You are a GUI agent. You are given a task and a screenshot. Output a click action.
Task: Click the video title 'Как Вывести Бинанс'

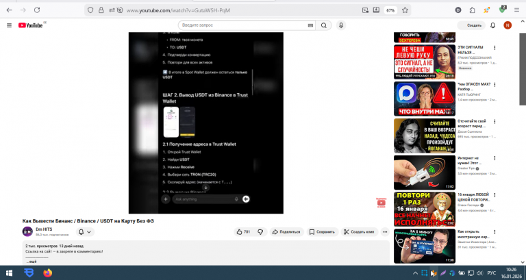coord(88,221)
